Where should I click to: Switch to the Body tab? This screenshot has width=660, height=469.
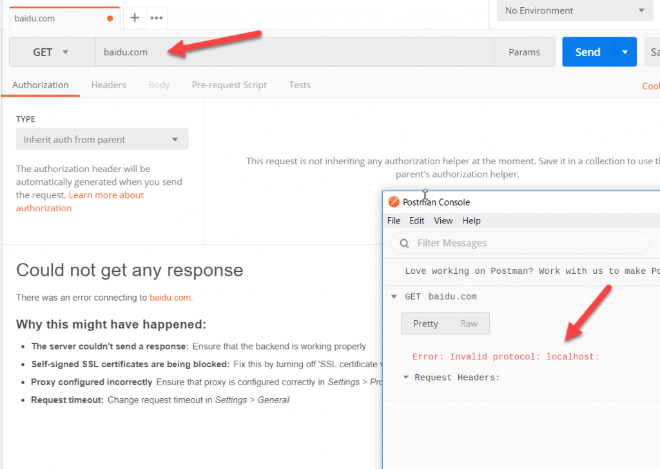[159, 85]
